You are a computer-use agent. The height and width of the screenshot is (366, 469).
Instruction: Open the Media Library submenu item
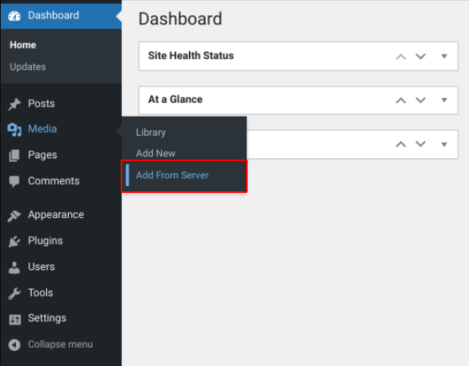click(x=151, y=133)
